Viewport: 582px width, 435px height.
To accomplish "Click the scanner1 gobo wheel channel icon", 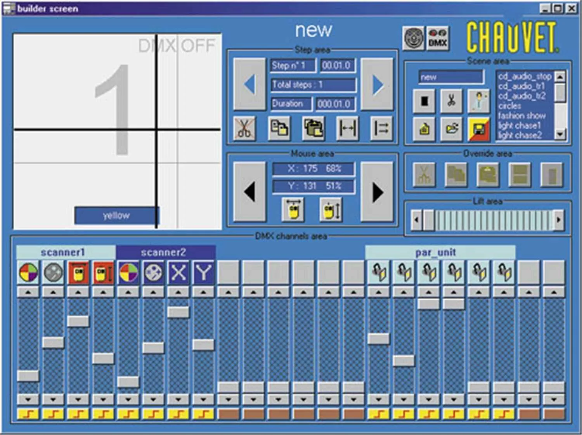I will click(x=54, y=272).
